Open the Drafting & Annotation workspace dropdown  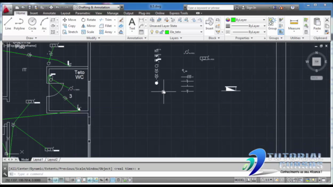pos(97,7)
